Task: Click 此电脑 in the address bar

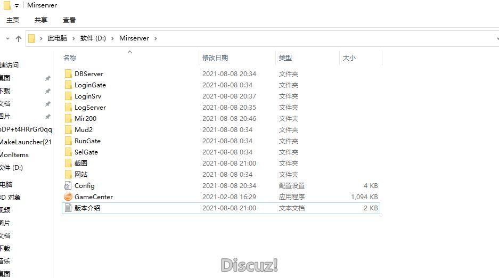Action: tap(58, 38)
